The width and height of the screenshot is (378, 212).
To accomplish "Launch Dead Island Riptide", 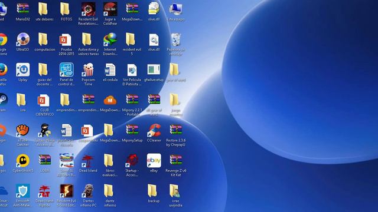I will pyautogui.click(x=45, y=191).
